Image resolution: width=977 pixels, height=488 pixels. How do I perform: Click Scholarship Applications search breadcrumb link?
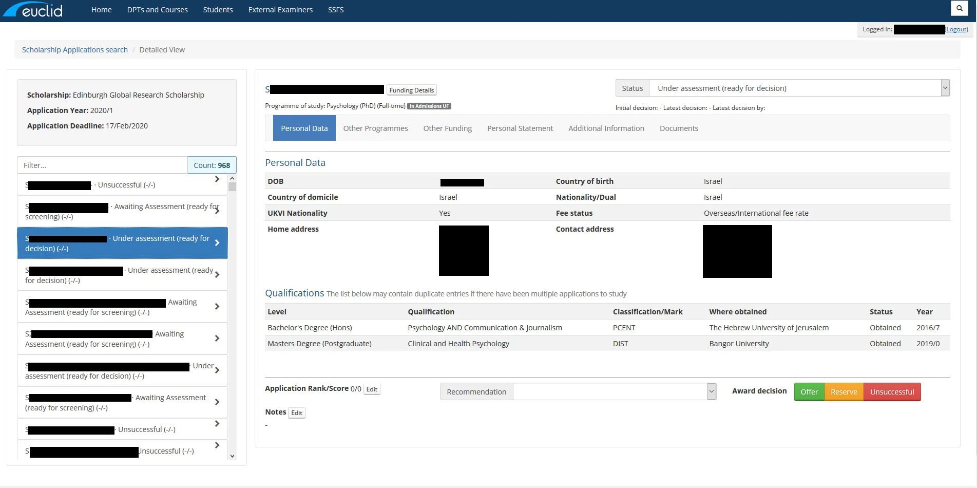click(x=75, y=50)
